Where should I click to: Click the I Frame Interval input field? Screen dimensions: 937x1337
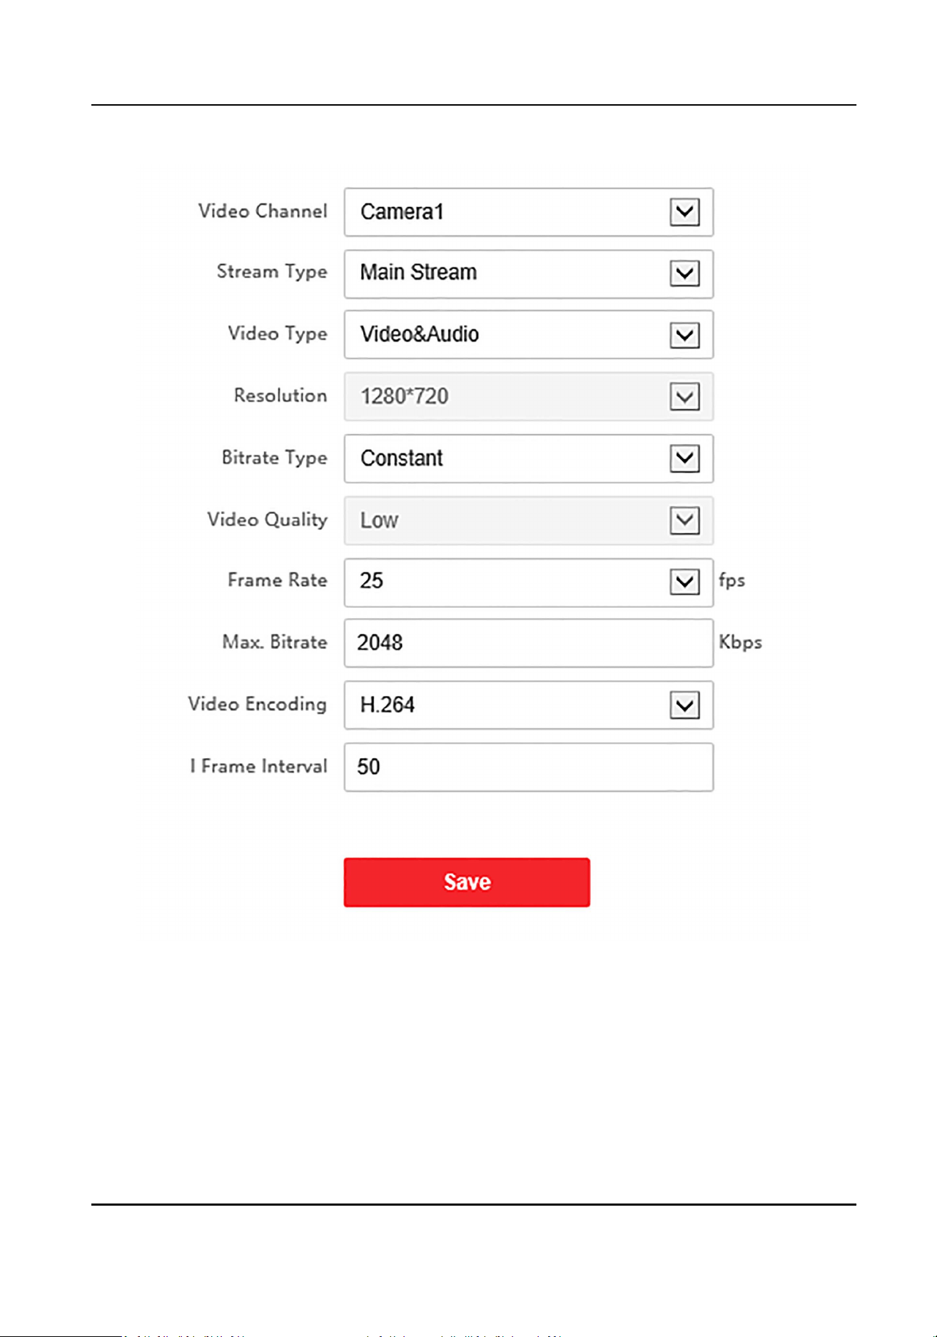pos(529,767)
